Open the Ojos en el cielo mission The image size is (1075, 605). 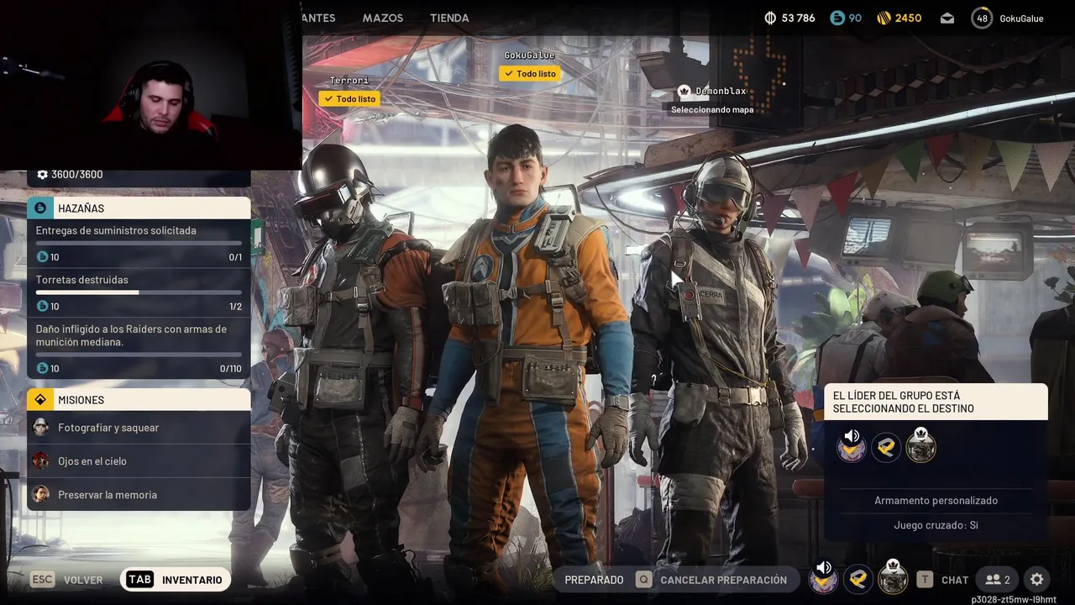tap(139, 461)
